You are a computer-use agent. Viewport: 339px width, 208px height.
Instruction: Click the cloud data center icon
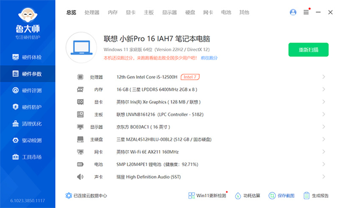(69, 196)
